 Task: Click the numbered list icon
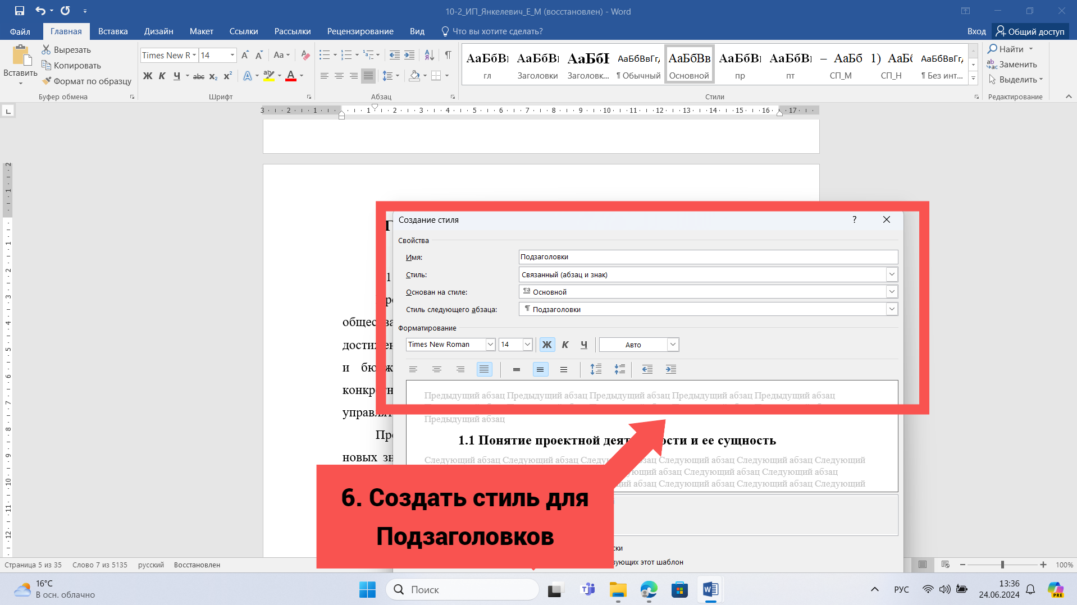pyautogui.click(x=346, y=55)
